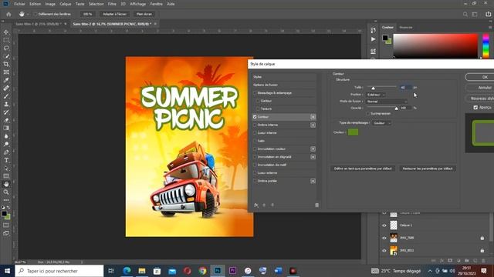The width and height of the screenshot is (494, 277).
Task: Toggle the Aperçu preview checkbox
Action: 475,108
